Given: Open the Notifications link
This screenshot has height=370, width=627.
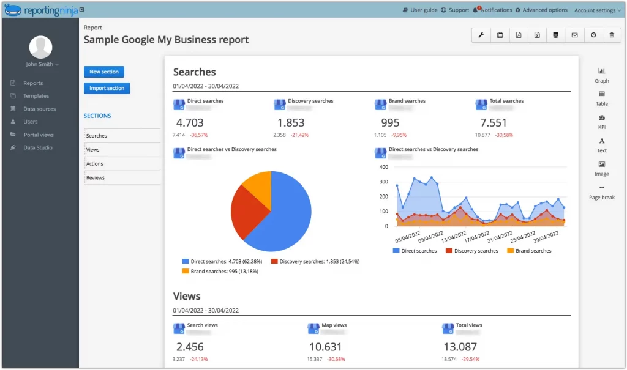Looking at the screenshot, I should 496,10.
